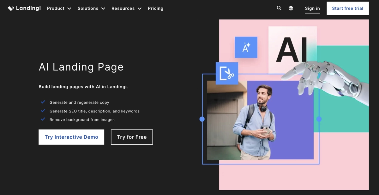Screen dimensions: 379x195
Task: Click the blue background-removal scissors icon
Action: pos(227,73)
